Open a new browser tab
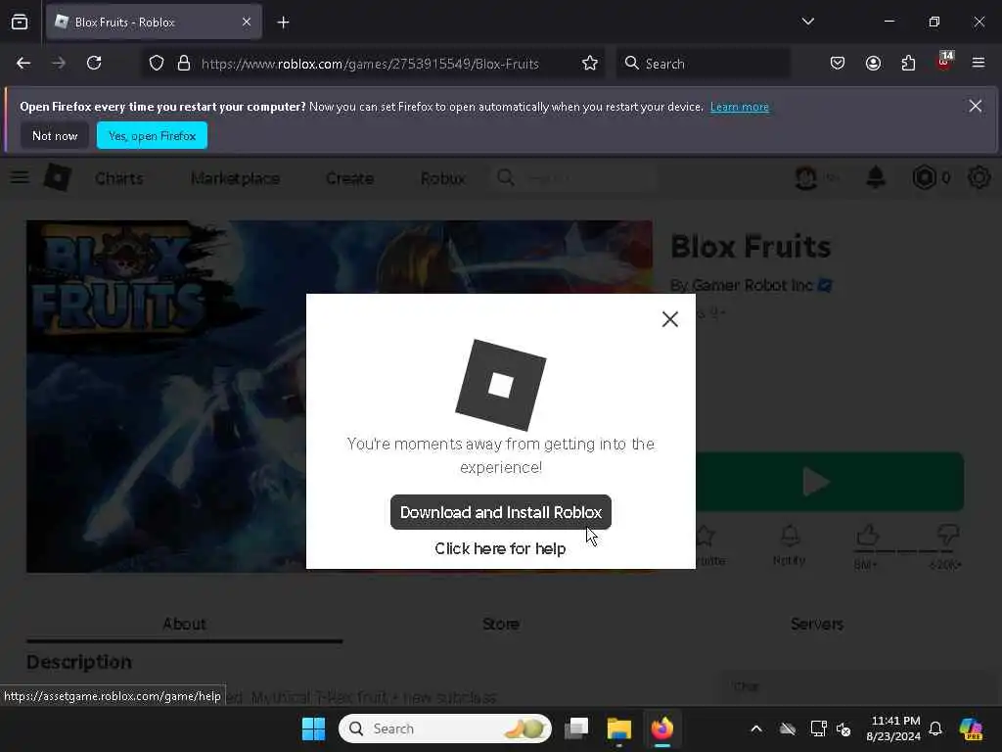This screenshot has height=752, width=1002. click(x=283, y=23)
